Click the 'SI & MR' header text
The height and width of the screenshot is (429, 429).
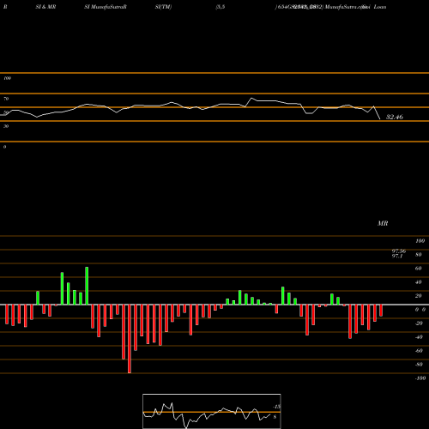click(45, 7)
